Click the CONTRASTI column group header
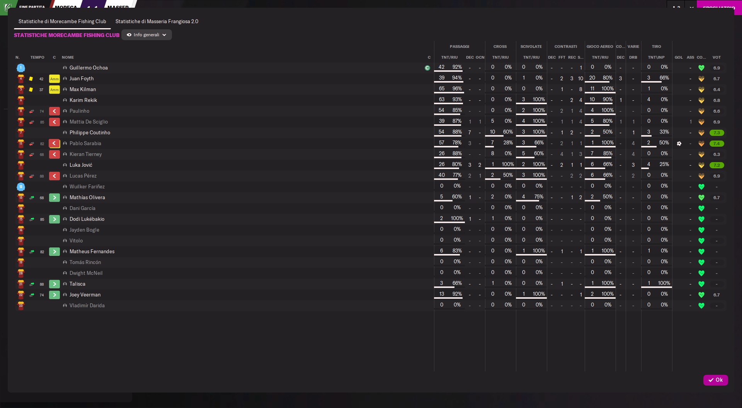The height and width of the screenshot is (408, 742). pos(566,47)
